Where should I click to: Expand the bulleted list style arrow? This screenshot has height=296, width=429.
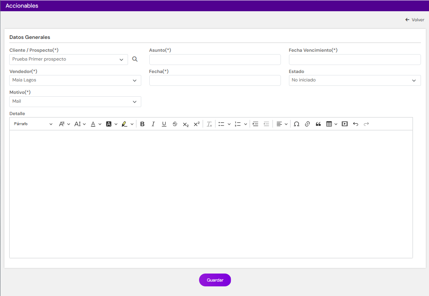pos(229,124)
